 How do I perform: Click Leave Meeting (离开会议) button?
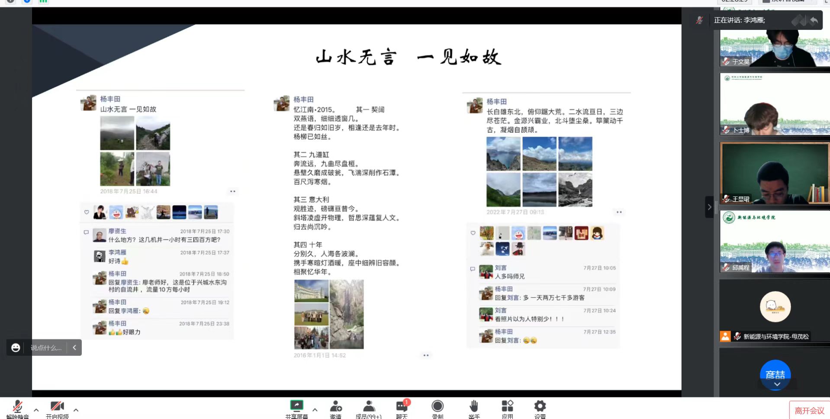(x=809, y=410)
